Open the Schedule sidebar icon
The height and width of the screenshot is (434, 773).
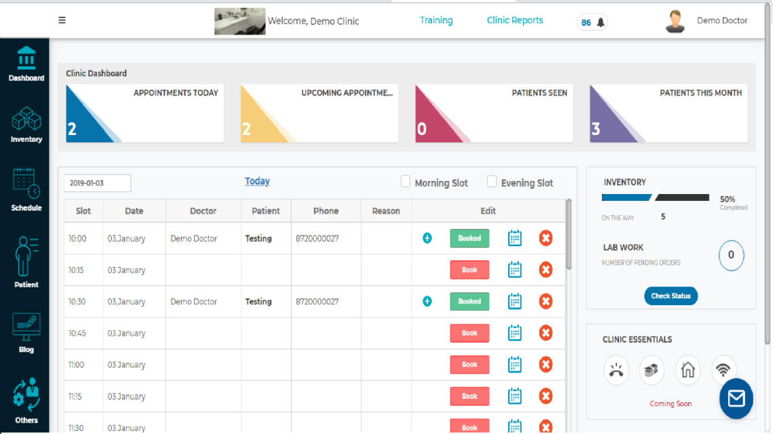(x=26, y=189)
